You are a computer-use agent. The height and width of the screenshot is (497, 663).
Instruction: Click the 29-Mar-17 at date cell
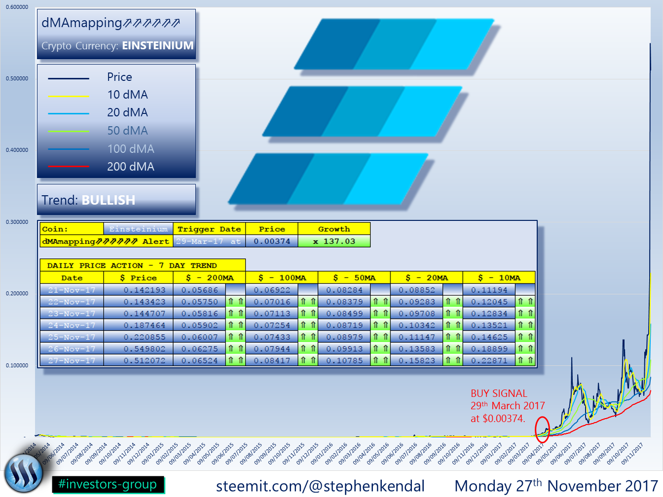pos(209,241)
